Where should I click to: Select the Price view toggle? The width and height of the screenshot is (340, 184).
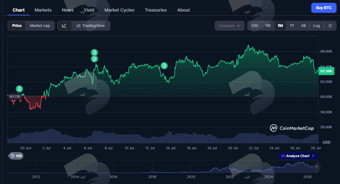17,26
